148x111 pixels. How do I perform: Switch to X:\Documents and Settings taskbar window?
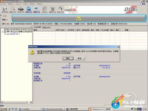click(54, 109)
